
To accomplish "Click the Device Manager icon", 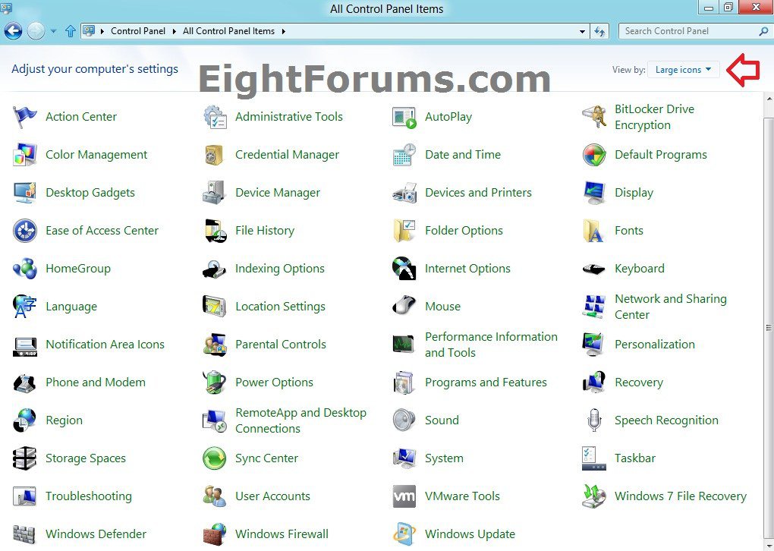I will pos(215,193).
